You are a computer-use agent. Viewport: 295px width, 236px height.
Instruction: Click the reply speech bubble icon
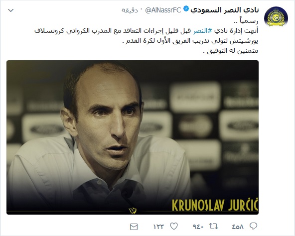coord(253,226)
